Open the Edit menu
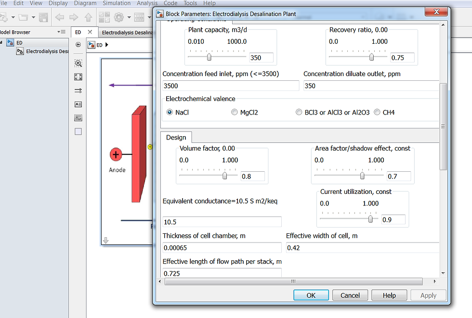 tap(18, 3)
